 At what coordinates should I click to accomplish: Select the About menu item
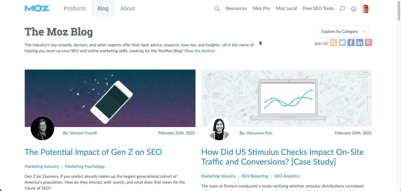tap(127, 8)
